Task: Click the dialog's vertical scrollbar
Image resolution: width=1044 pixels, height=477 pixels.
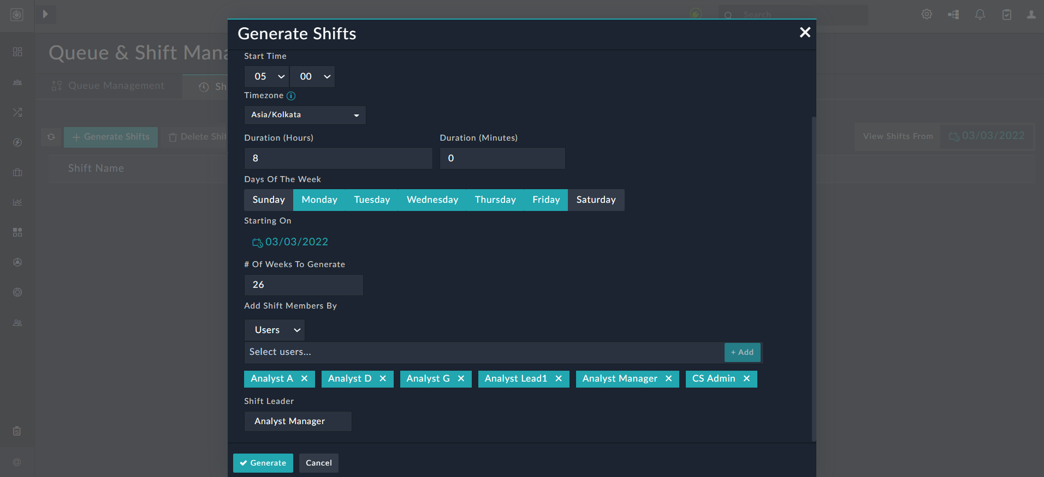Action: click(x=814, y=278)
